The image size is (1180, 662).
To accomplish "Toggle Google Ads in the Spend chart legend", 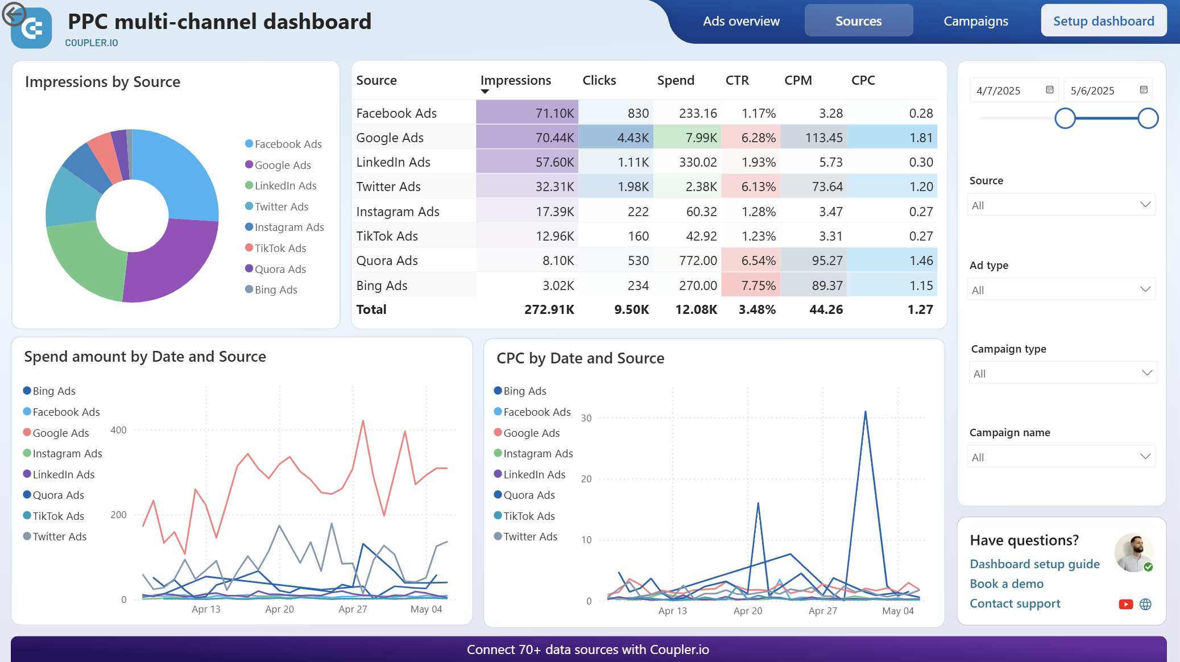I will (60, 433).
